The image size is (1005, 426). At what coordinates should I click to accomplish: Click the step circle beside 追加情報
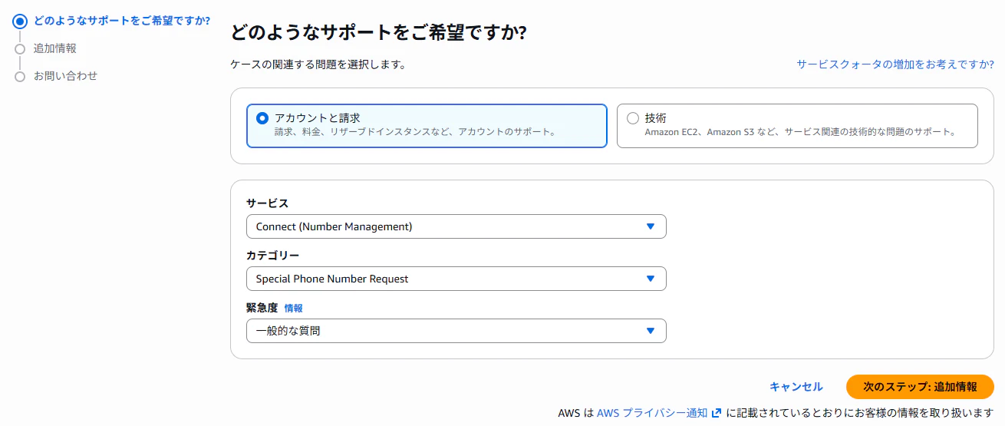[x=20, y=49]
